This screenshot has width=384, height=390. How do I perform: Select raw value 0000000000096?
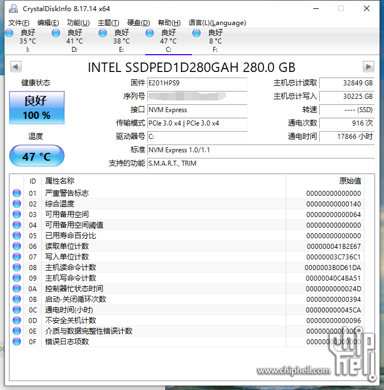click(333, 321)
